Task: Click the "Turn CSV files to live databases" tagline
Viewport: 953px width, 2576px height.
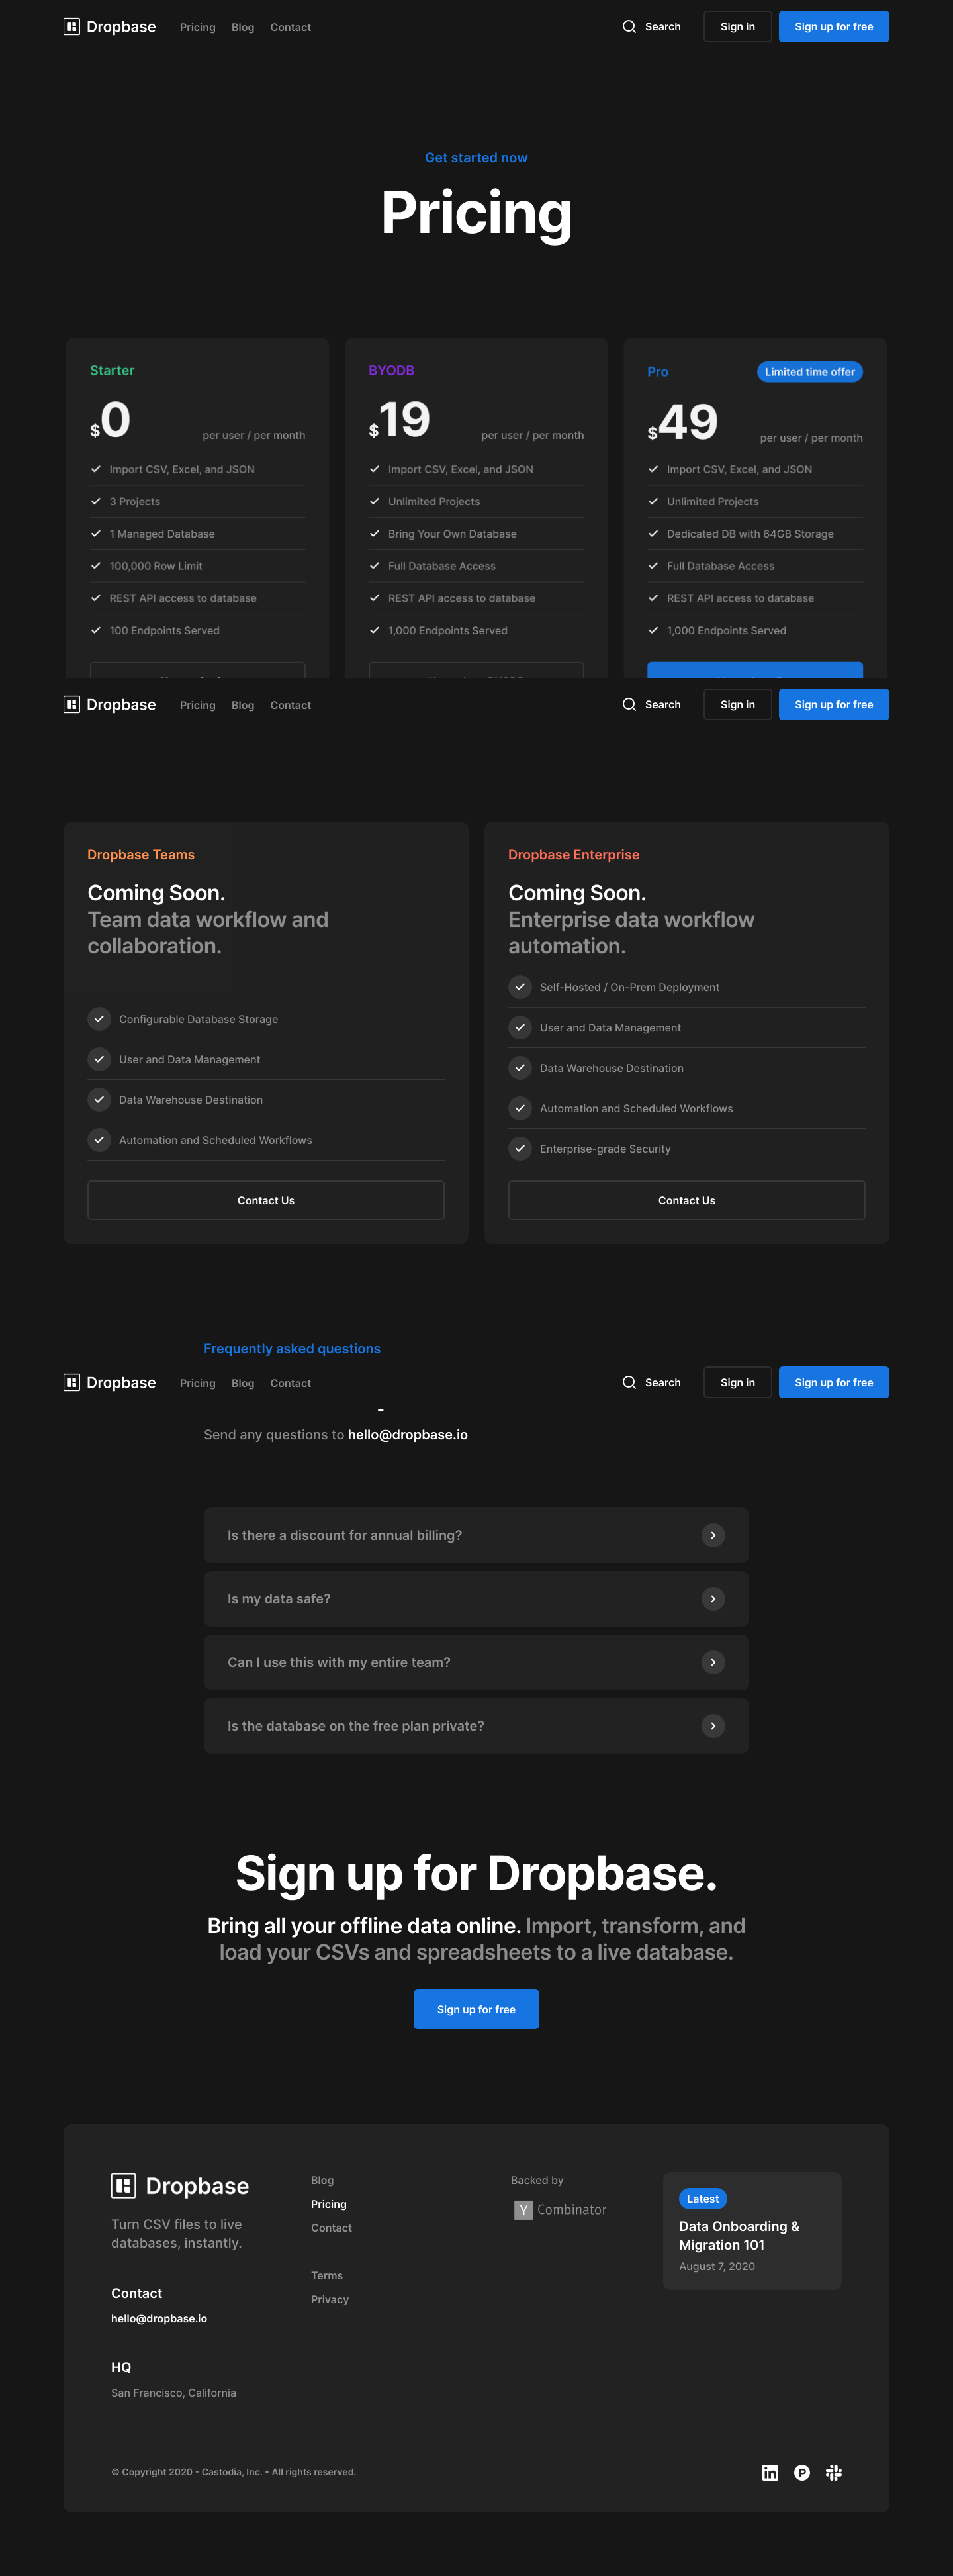Action: [x=177, y=2234]
